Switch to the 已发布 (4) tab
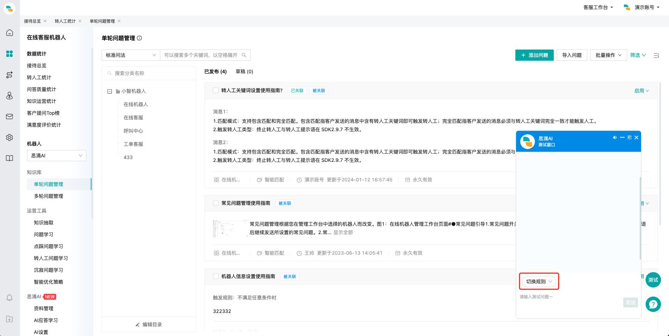The height and width of the screenshot is (336, 669). [x=215, y=72]
